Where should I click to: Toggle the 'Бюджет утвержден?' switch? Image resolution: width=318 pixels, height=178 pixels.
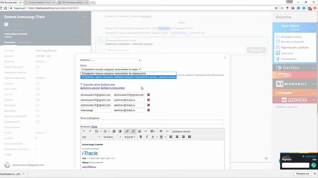point(38,116)
